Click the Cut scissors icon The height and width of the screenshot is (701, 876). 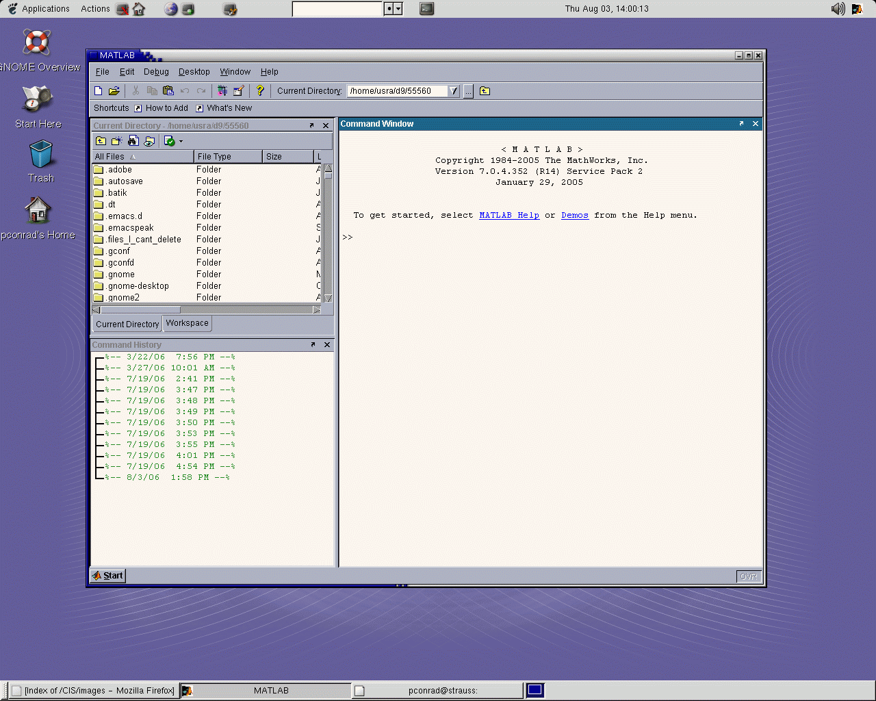click(136, 90)
